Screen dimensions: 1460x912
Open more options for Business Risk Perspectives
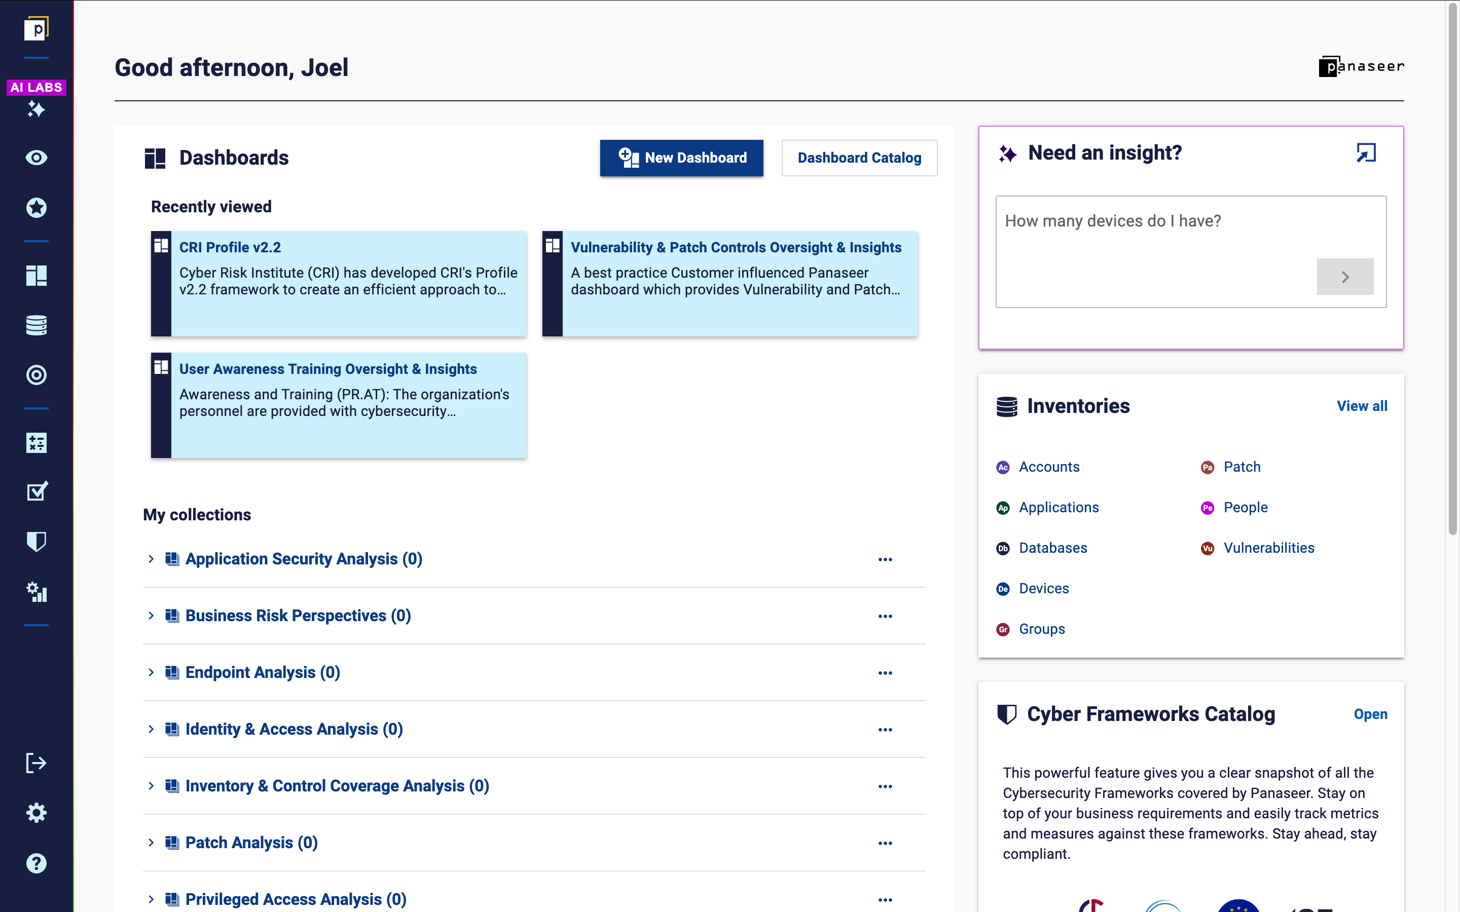pyautogui.click(x=885, y=617)
